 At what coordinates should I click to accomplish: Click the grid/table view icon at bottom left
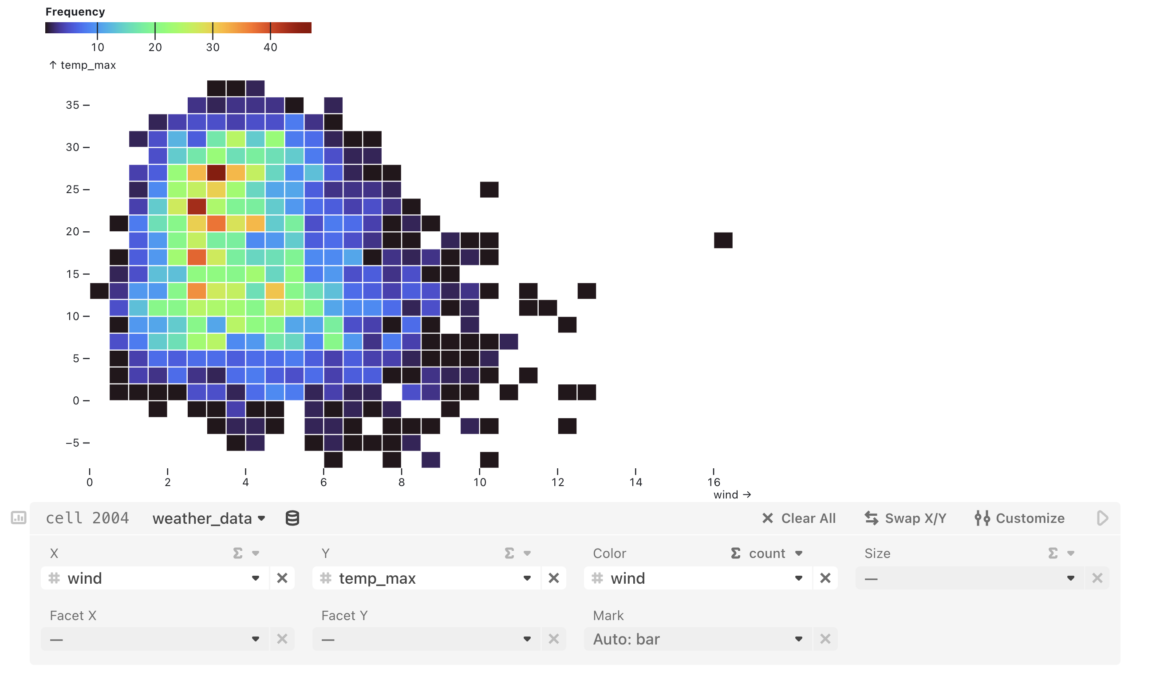(x=18, y=518)
